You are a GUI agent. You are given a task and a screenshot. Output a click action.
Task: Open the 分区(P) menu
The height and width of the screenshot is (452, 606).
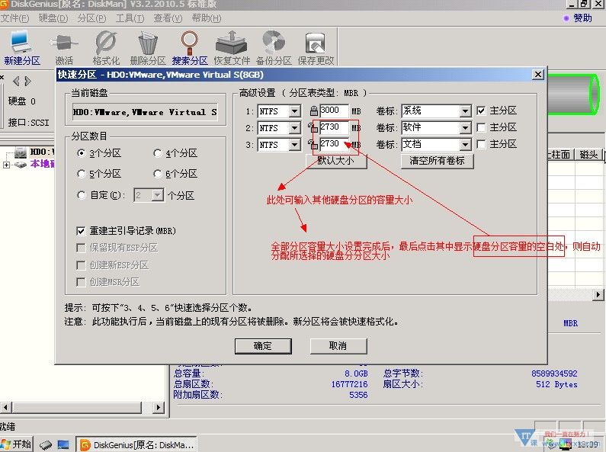(x=91, y=18)
